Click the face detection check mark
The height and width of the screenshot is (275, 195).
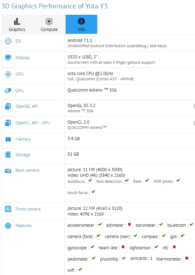pos(127,181)
